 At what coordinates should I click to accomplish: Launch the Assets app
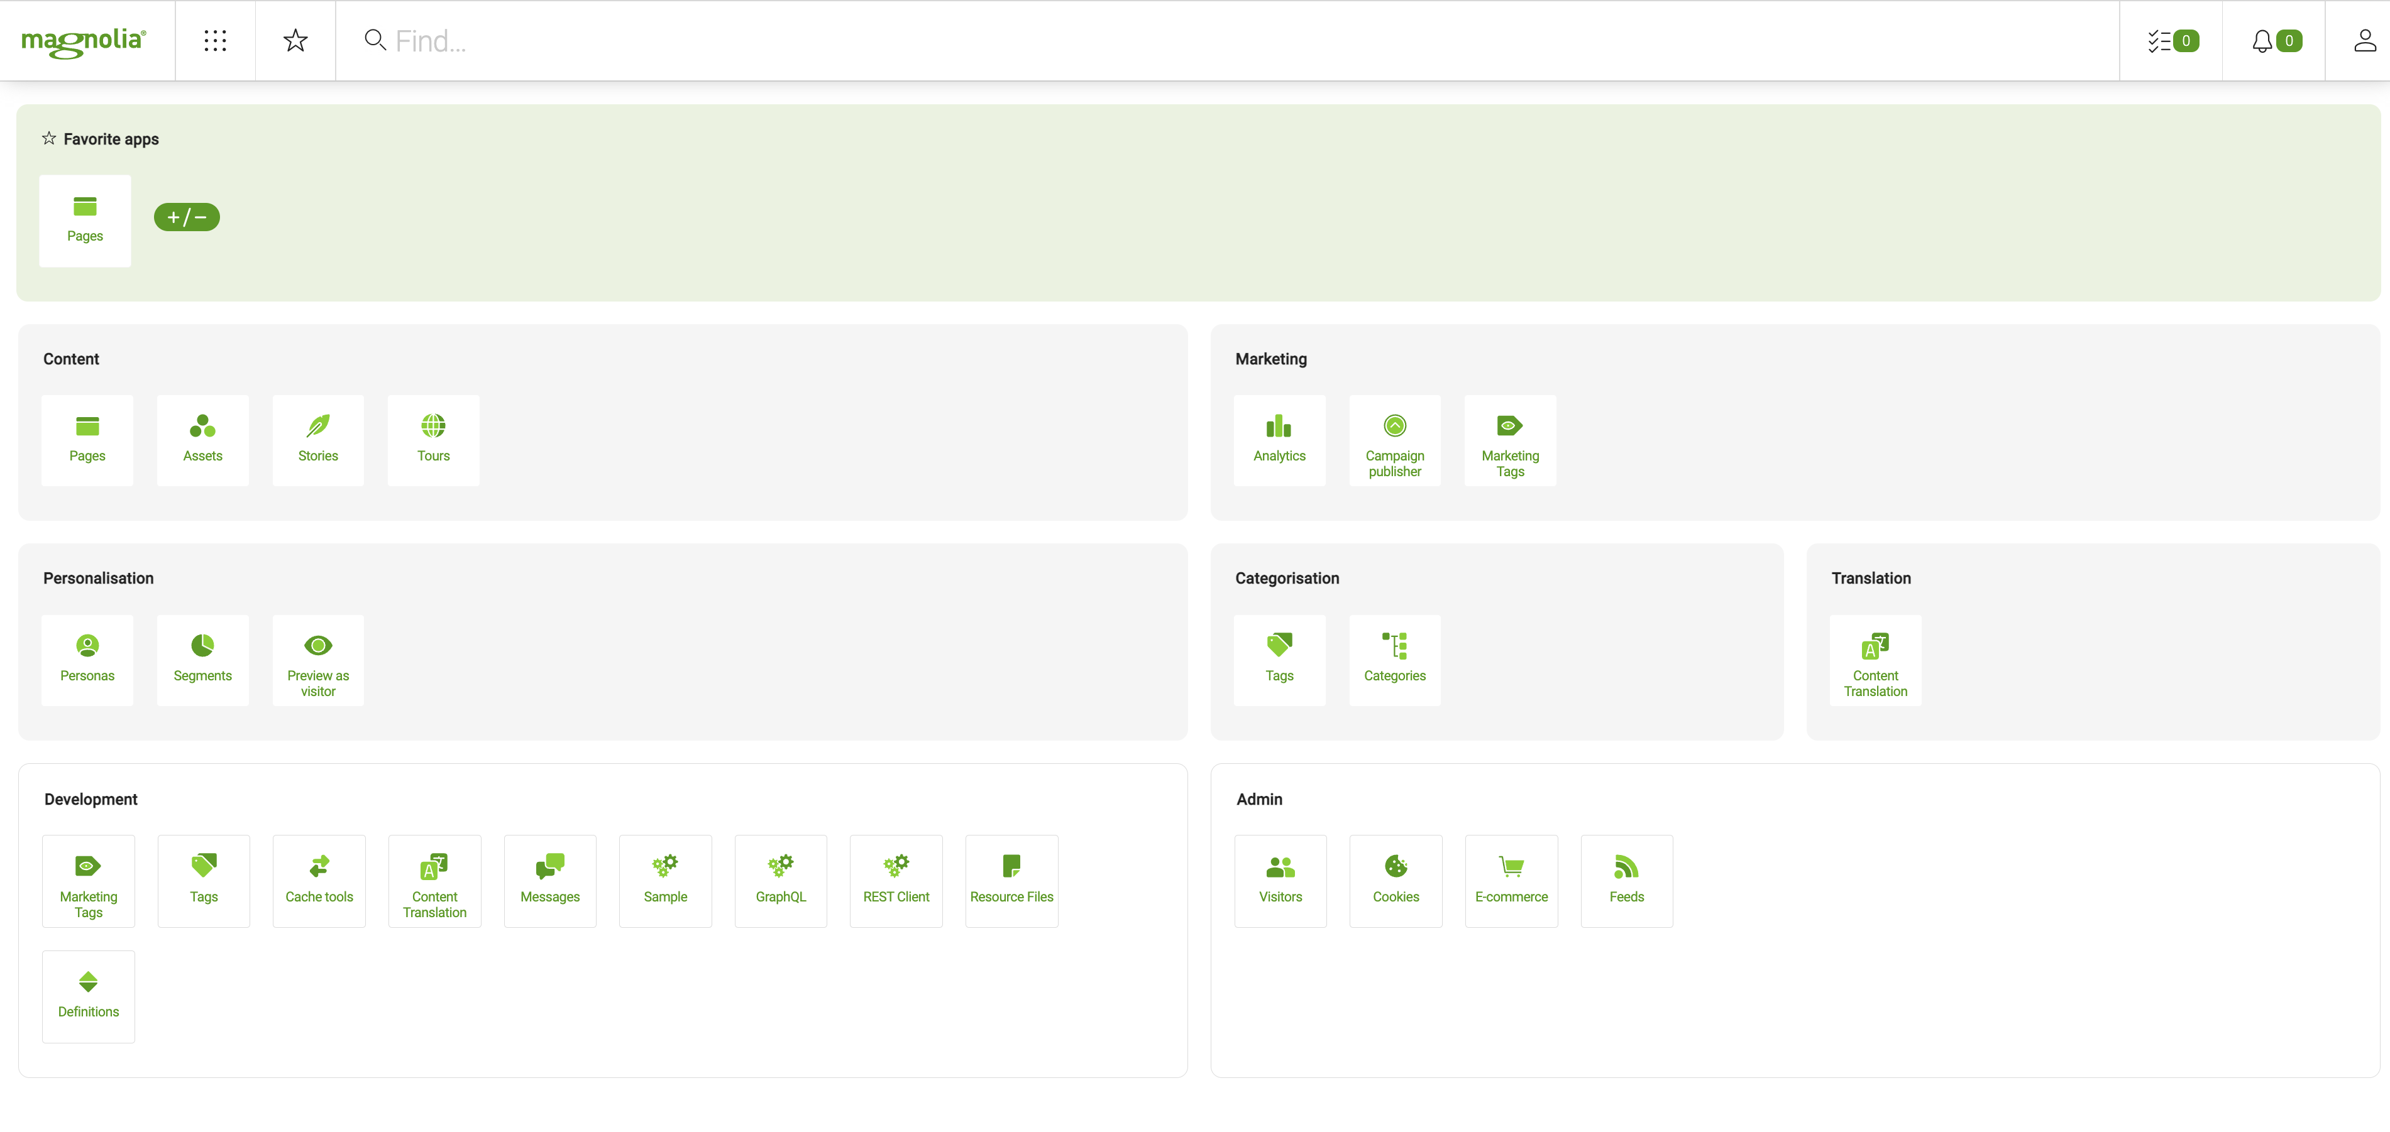click(202, 440)
